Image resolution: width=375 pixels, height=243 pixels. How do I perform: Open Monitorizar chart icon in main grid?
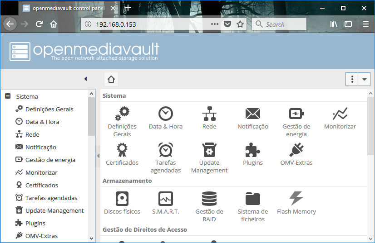(340, 114)
